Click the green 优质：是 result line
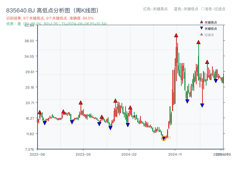Screen dimensions: 248x186 pyautogui.click(x=56, y=24)
